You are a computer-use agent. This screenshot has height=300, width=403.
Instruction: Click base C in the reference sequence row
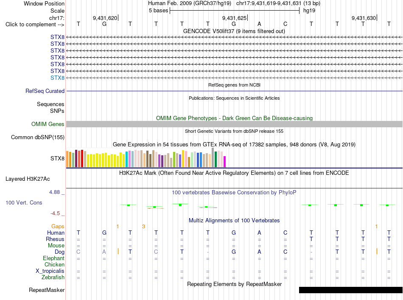click(x=285, y=24)
